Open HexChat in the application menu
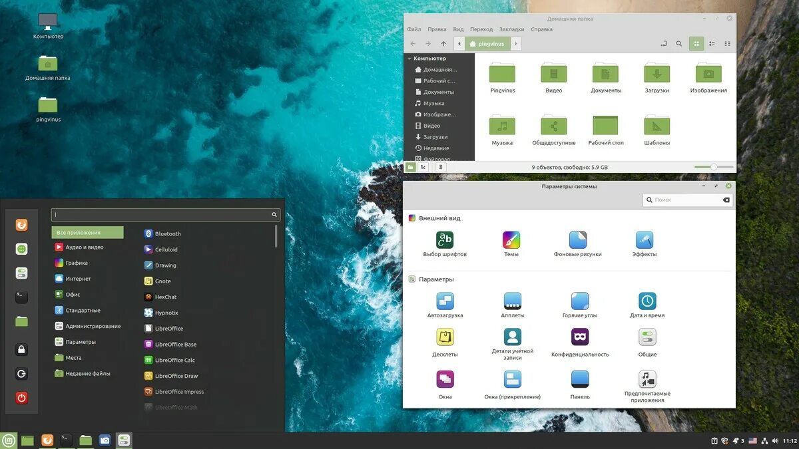This screenshot has height=449, width=799. point(160,297)
